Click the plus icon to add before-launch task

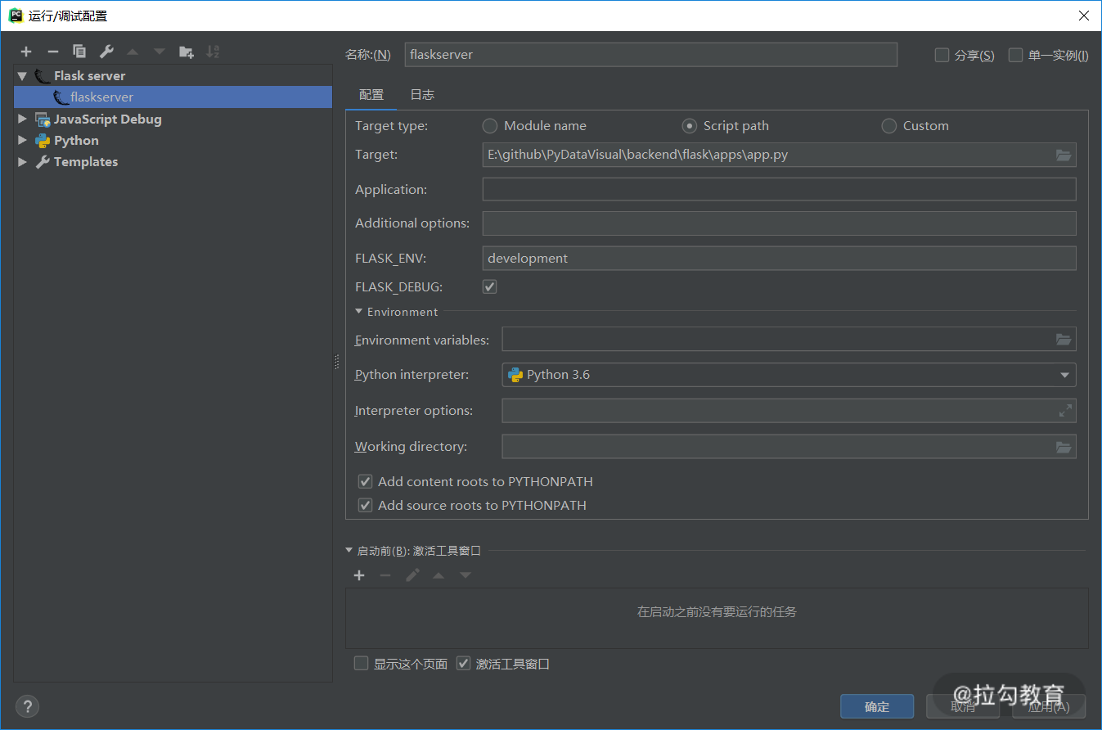point(359,575)
